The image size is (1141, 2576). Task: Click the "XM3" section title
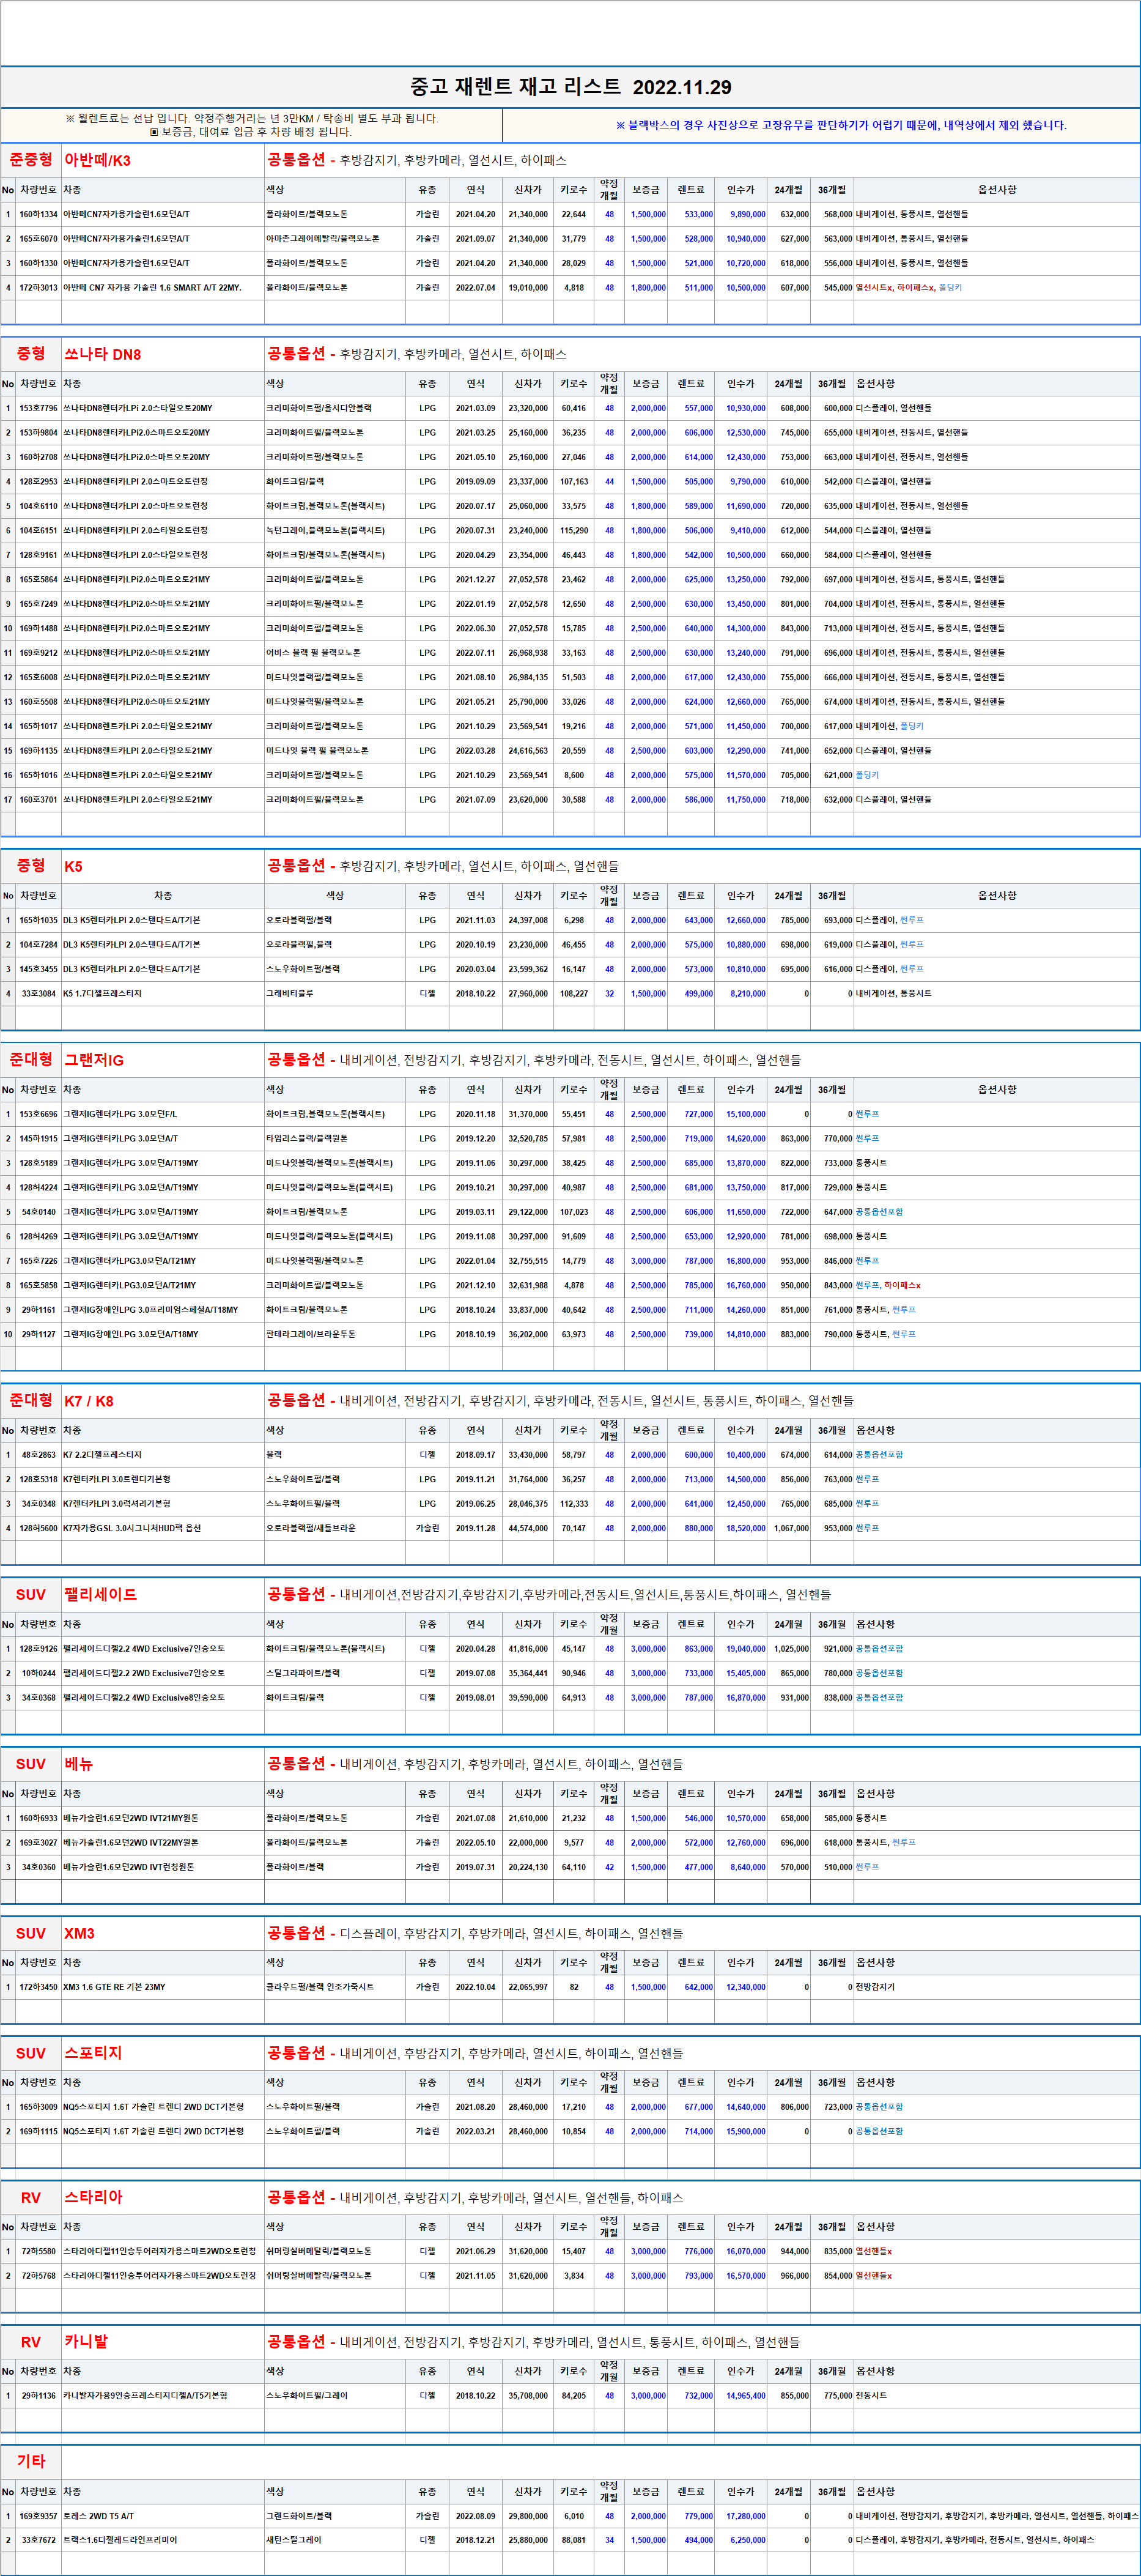pyautogui.click(x=79, y=1934)
